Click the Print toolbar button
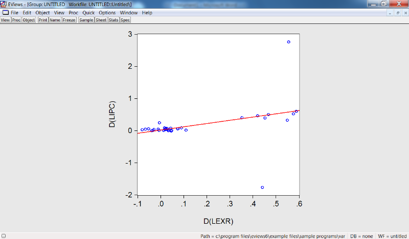Screen dimensions: 409x239 43,20
